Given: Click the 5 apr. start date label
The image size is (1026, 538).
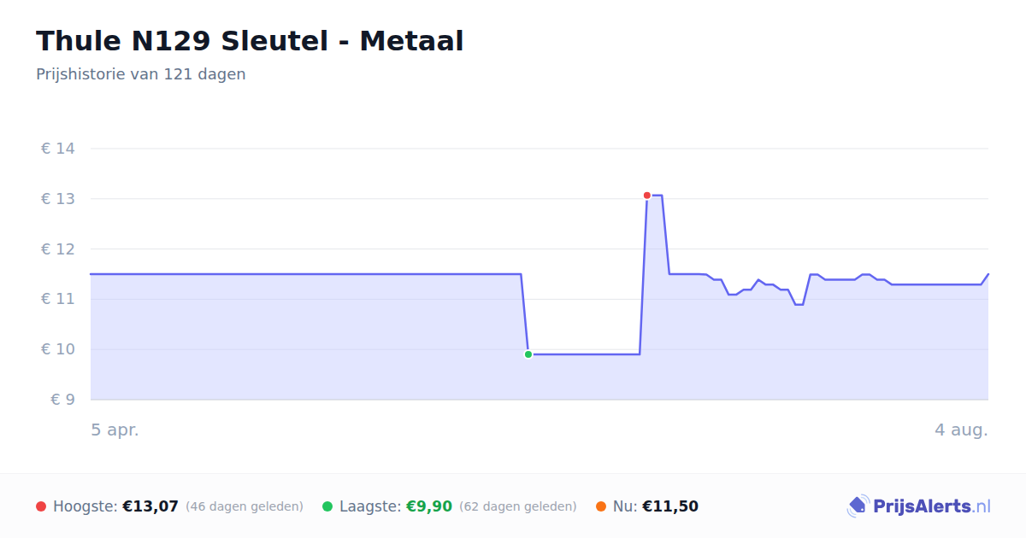Looking at the screenshot, I should [x=115, y=430].
